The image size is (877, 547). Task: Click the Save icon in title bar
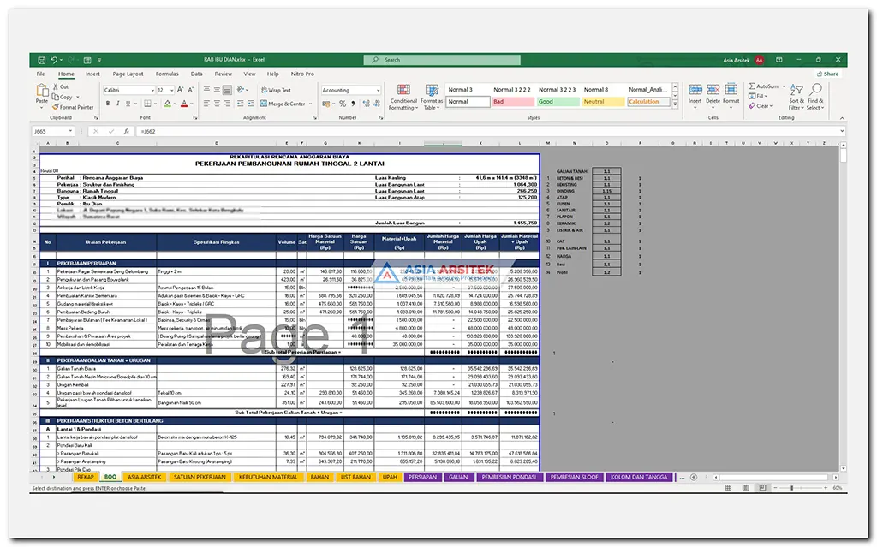pos(41,60)
